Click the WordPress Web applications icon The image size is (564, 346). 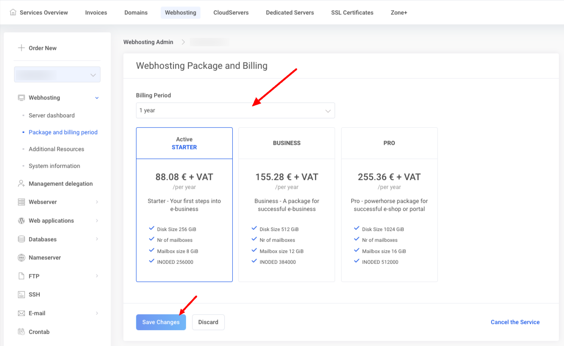(21, 221)
